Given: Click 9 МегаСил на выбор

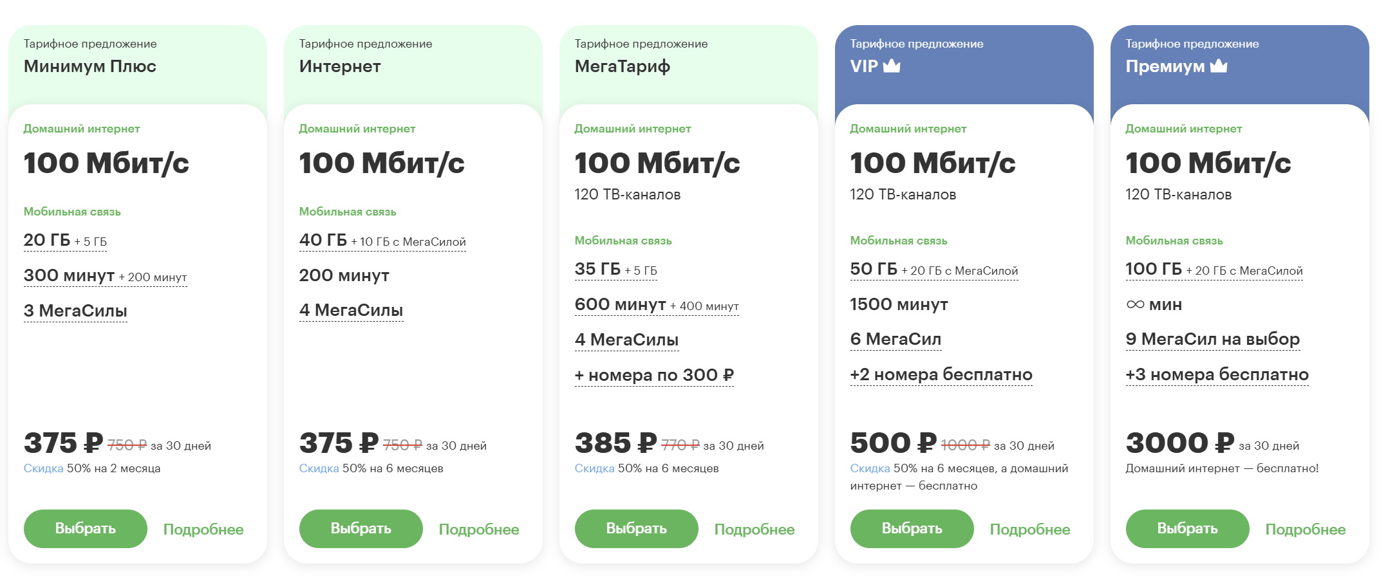Looking at the screenshot, I should point(1213,339).
